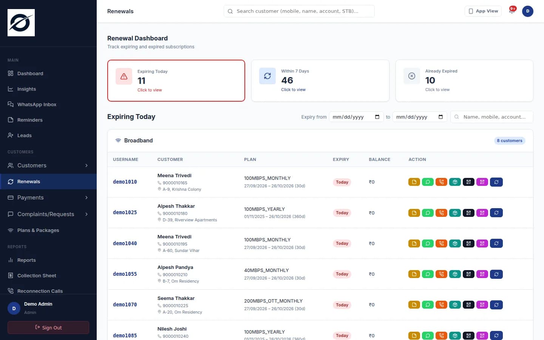This screenshot has height=340, width=544.
Task: Click the App View button
Action: [x=483, y=11]
